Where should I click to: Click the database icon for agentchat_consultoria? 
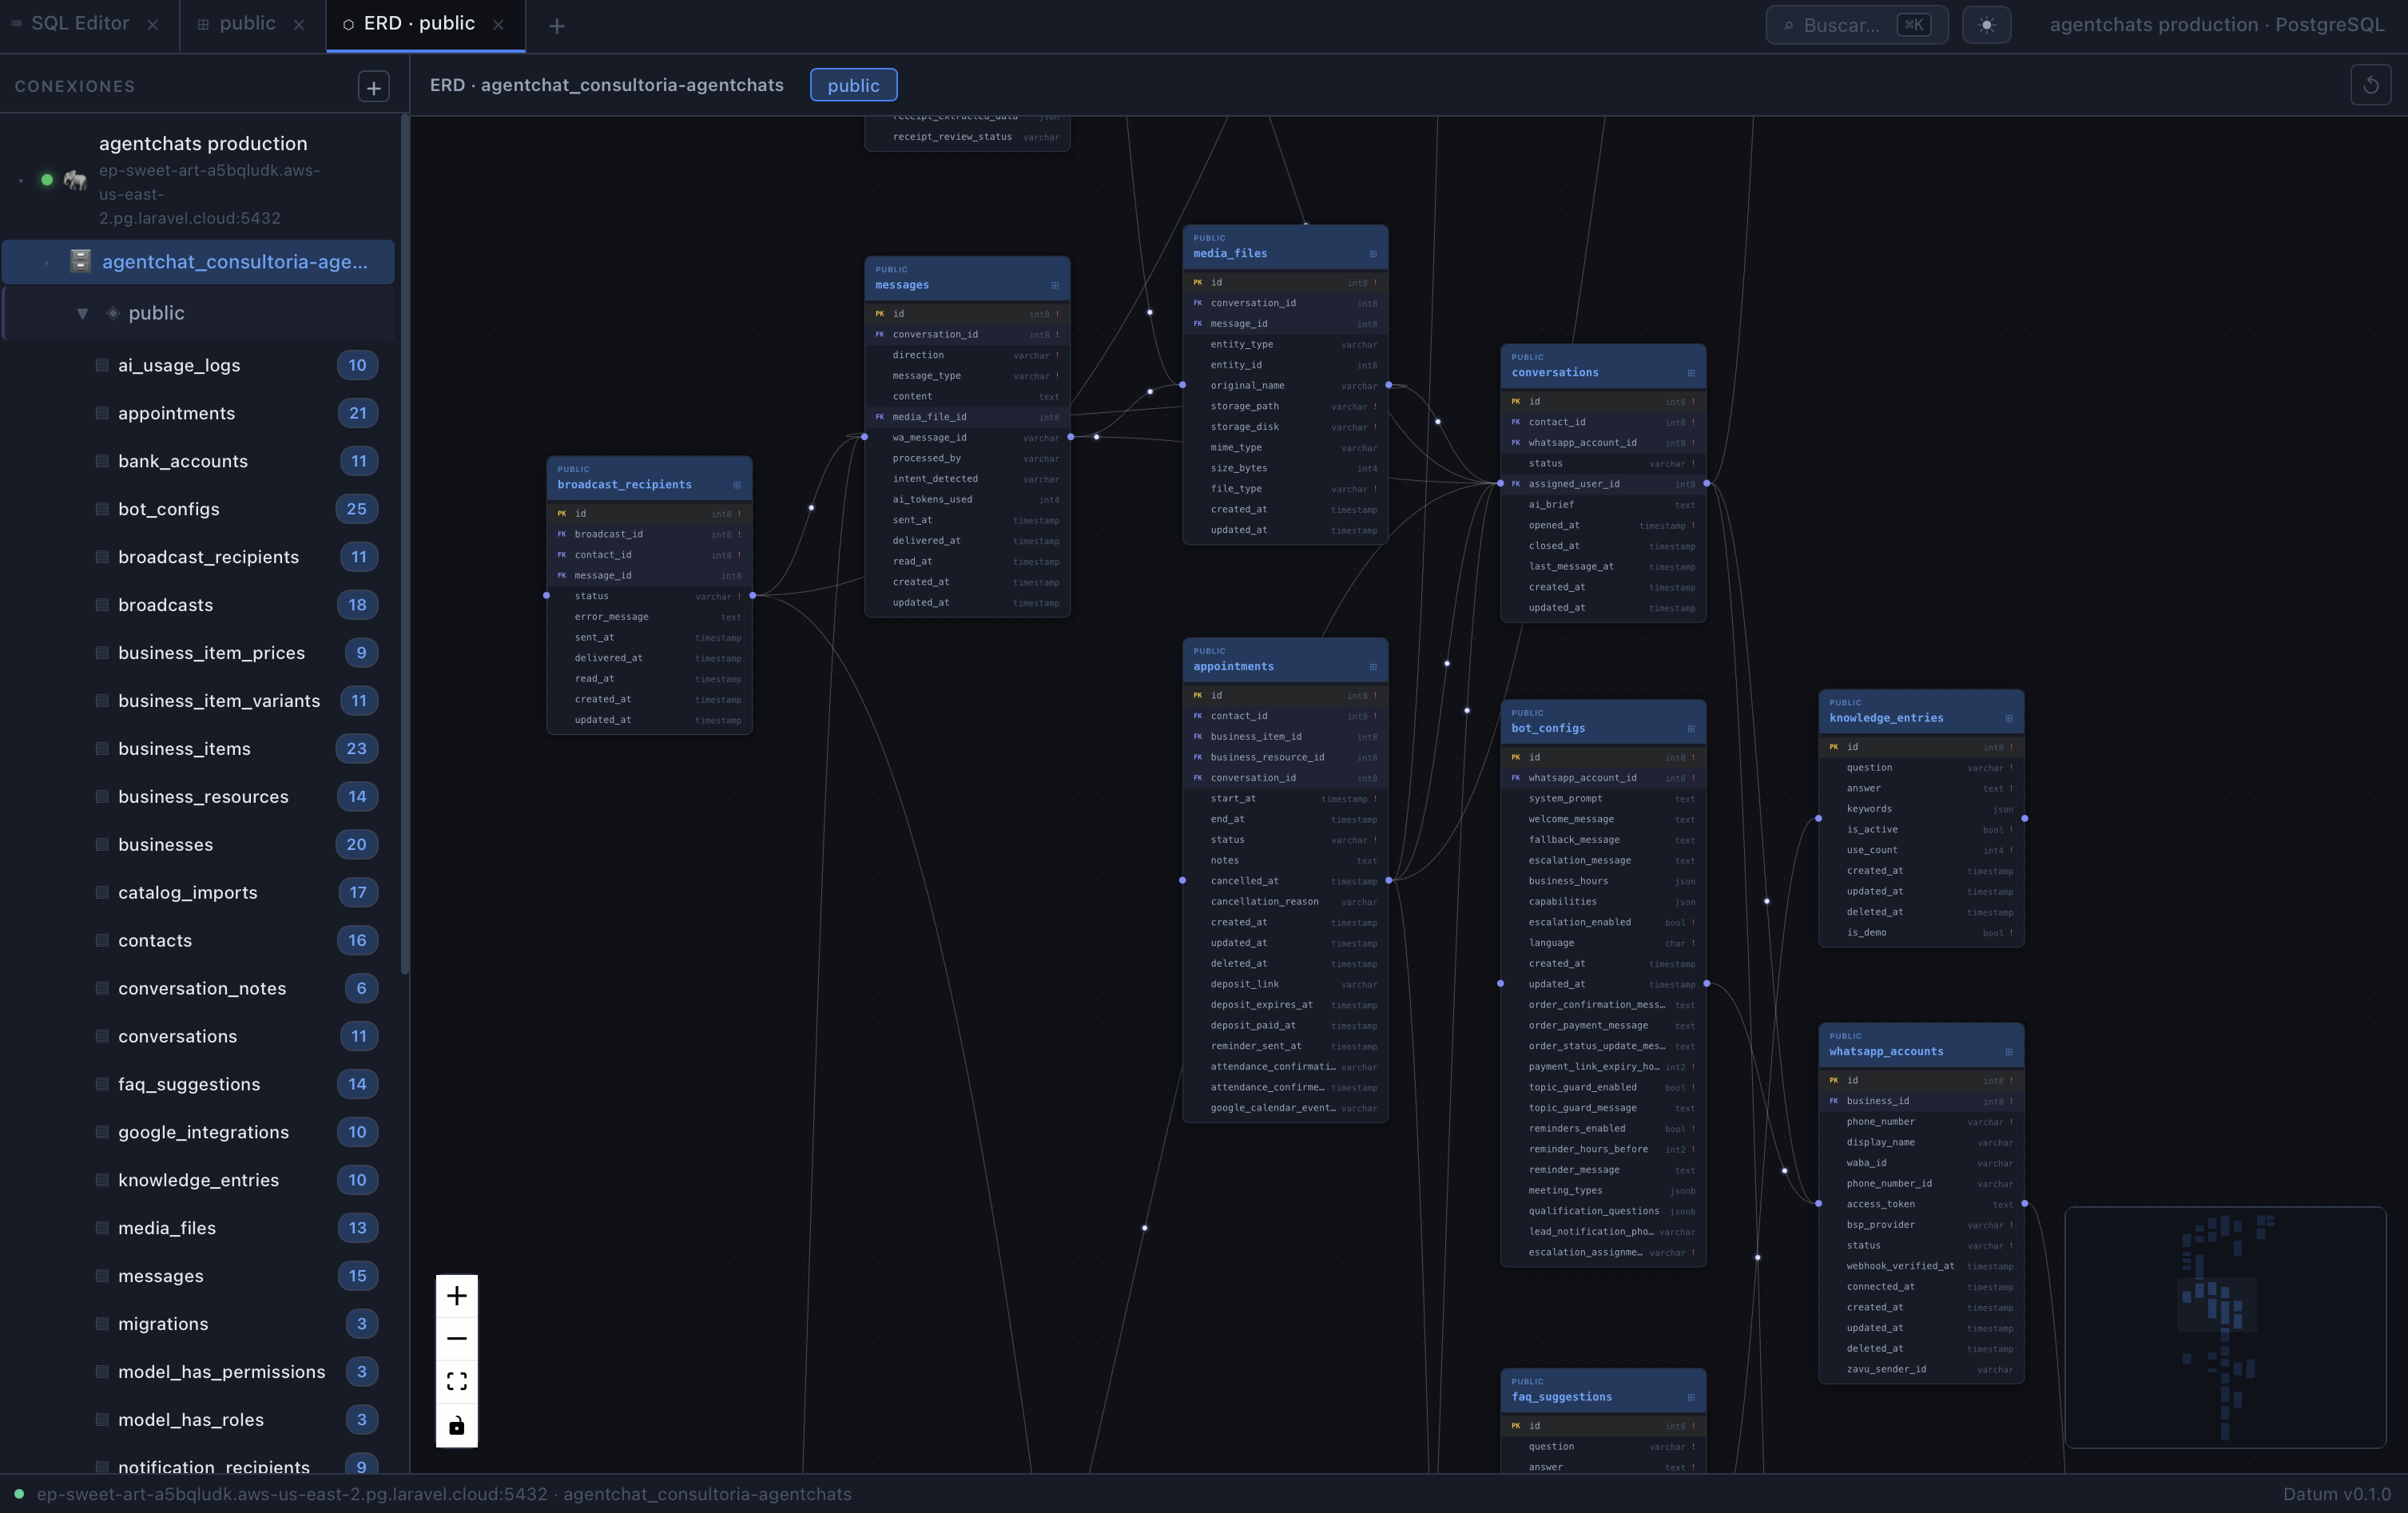point(81,261)
